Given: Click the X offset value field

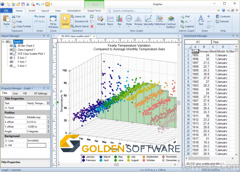Looking at the screenshot, I should [x=37, y=122].
